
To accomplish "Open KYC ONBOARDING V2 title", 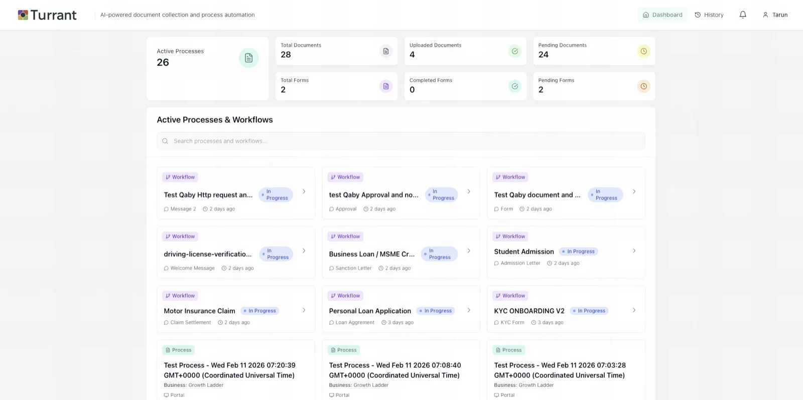I will pyautogui.click(x=529, y=311).
